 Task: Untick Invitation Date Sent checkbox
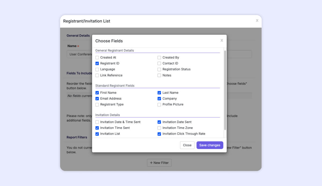click(x=159, y=122)
